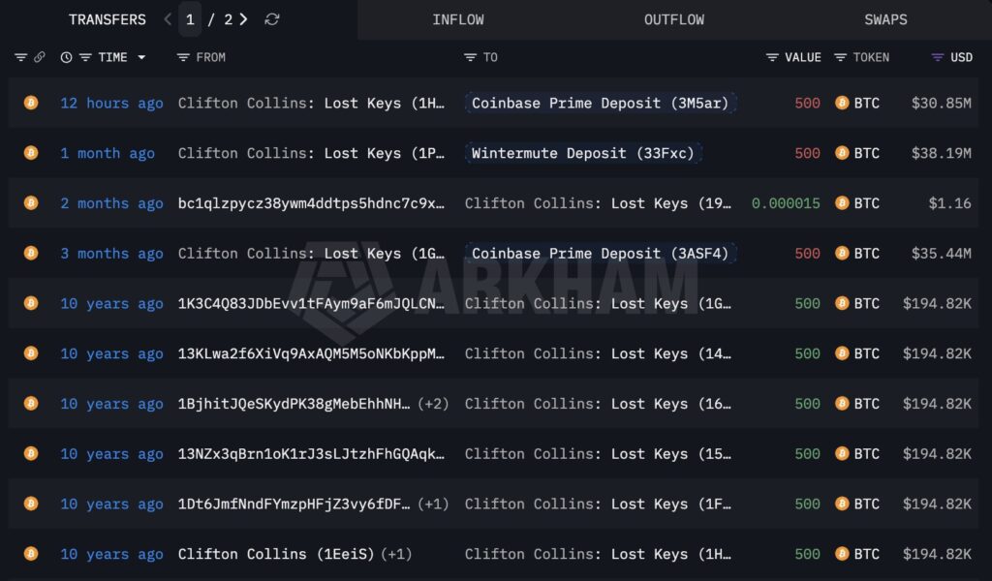992x581 pixels.
Task: Open the 2 months ago transaction
Action: point(111,203)
